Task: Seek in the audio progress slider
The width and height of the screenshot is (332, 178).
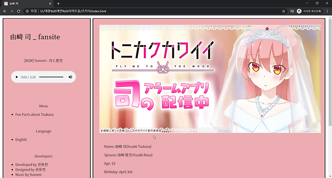Action: 51,77
